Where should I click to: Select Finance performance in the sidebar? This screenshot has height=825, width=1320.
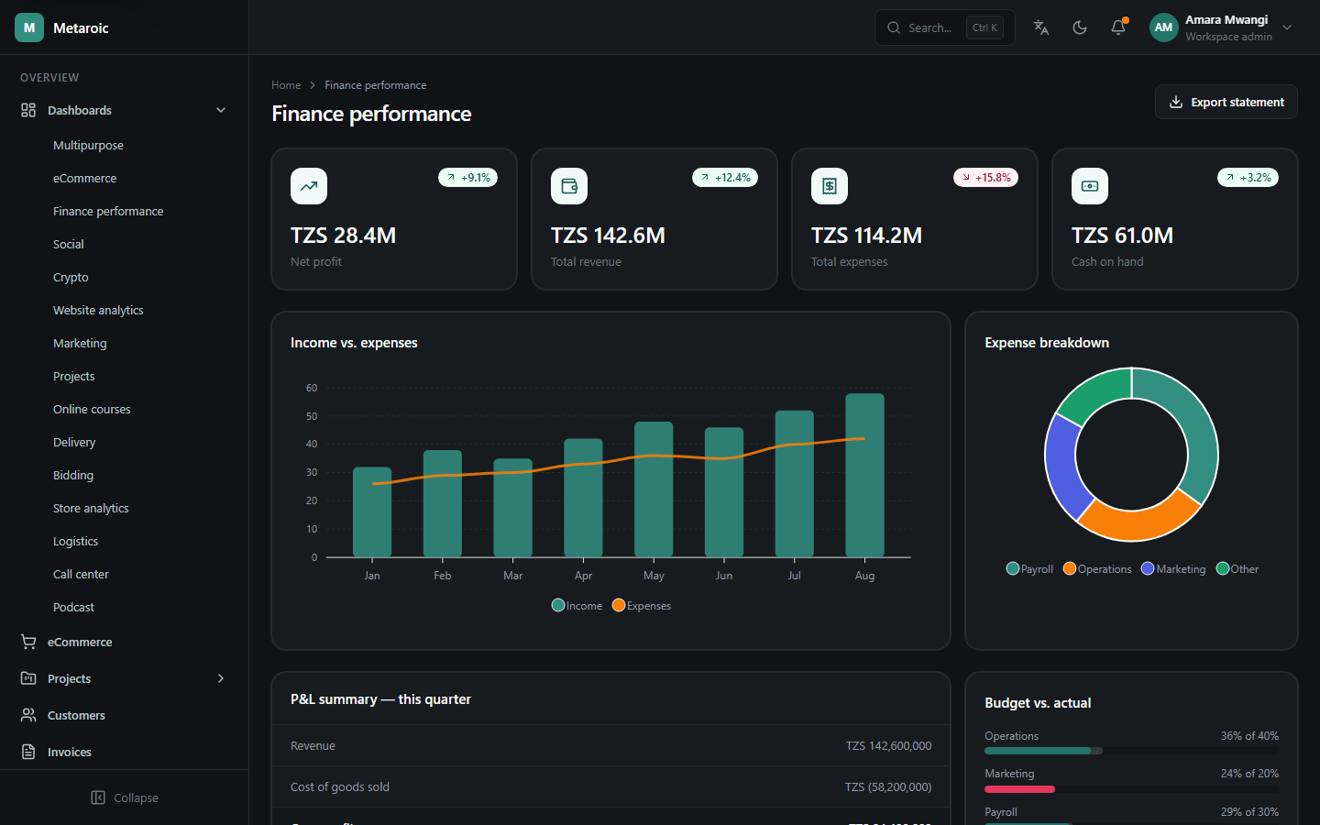(108, 211)
